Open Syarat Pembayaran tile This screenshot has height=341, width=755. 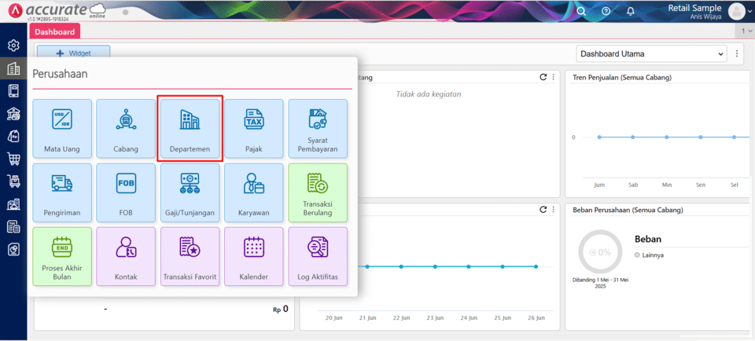318,128
